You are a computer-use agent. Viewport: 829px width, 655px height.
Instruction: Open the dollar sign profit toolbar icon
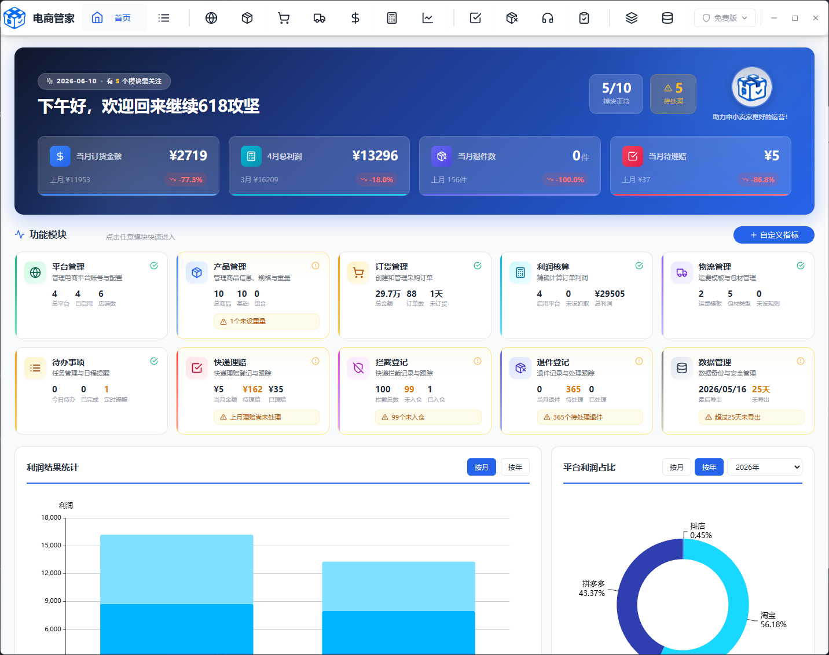coord(355,18)
